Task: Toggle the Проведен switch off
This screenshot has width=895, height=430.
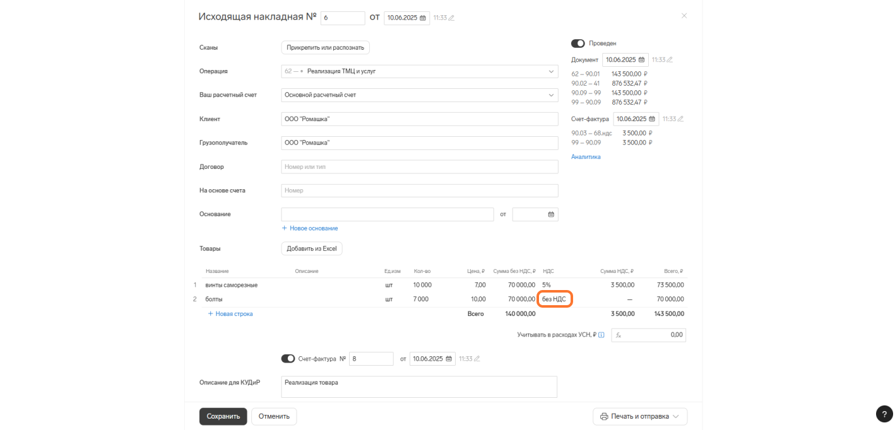Action: (x=578, y=44)
